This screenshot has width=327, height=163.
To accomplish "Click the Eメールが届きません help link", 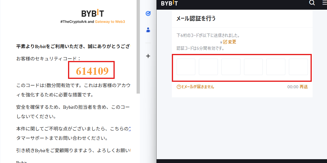I will (x=195, y=87).
